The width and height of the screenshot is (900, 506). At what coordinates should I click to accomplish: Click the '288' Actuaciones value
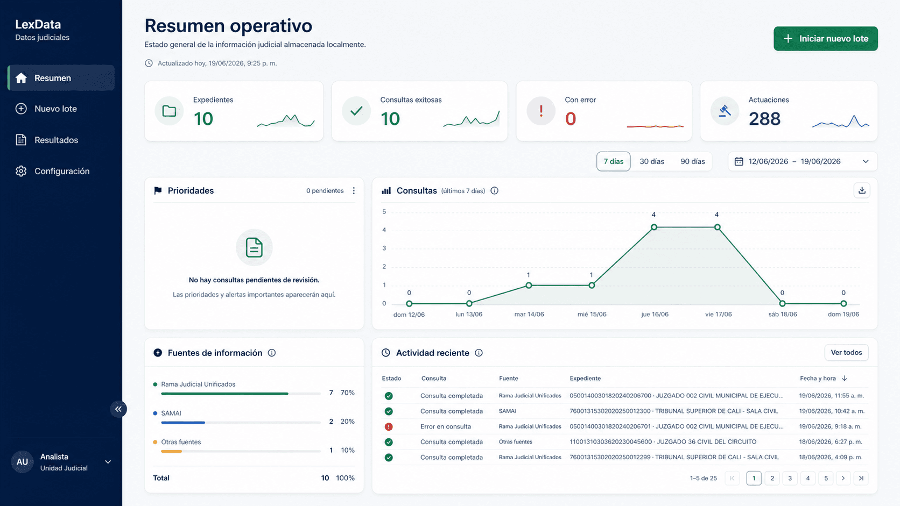[x=764, y=119]
